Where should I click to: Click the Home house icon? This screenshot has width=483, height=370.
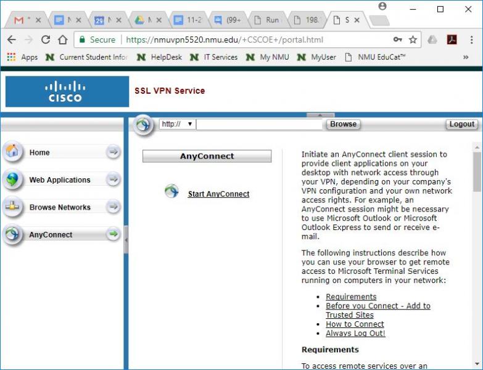click(x=12, y=152)
